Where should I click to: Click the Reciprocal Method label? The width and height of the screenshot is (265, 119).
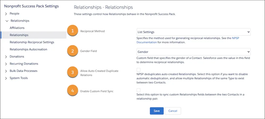[x=92, y=31]
